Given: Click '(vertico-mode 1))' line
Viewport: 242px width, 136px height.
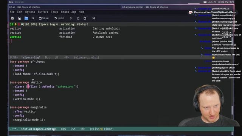Looking at the screenshot, I should [x=26, y=99].
